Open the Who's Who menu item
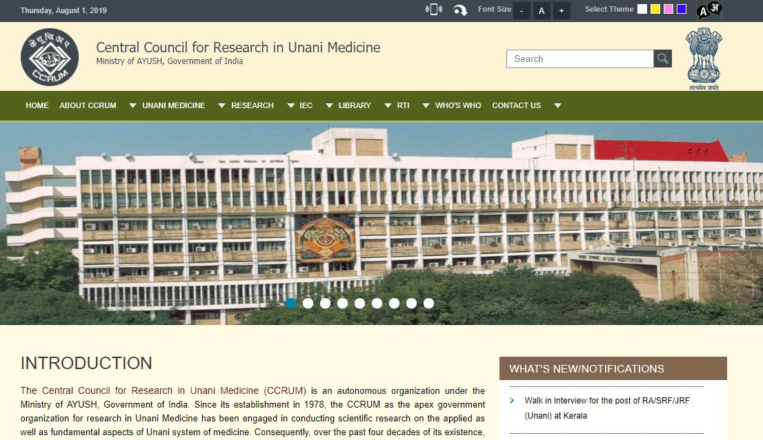The width and height of the screenshot is (763, 440). 458,106
